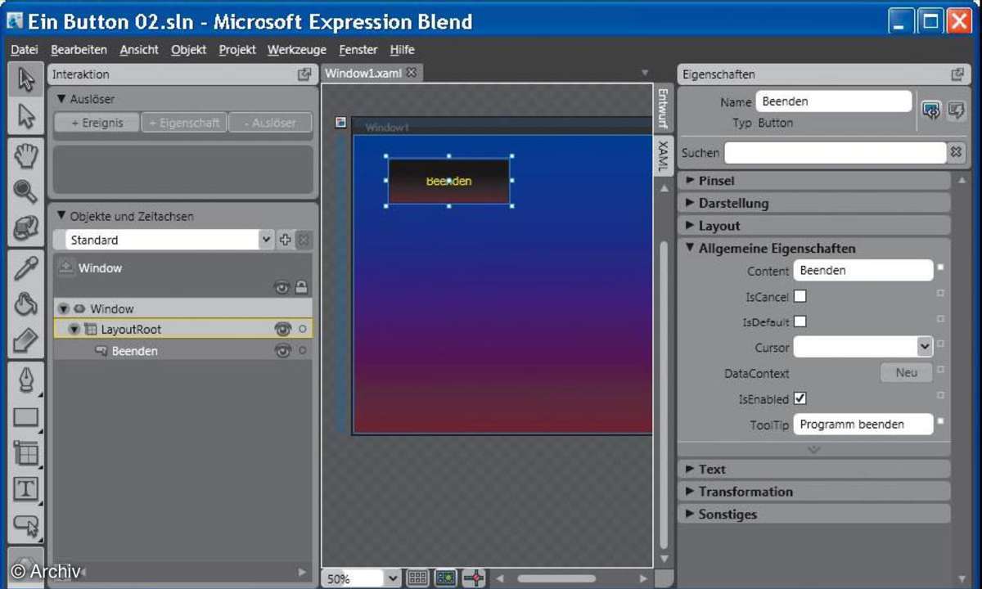The height and width of the screenshot is (589, 982).
Task: Select the Paint Bucket tool
Action: (x=25, y=303)
